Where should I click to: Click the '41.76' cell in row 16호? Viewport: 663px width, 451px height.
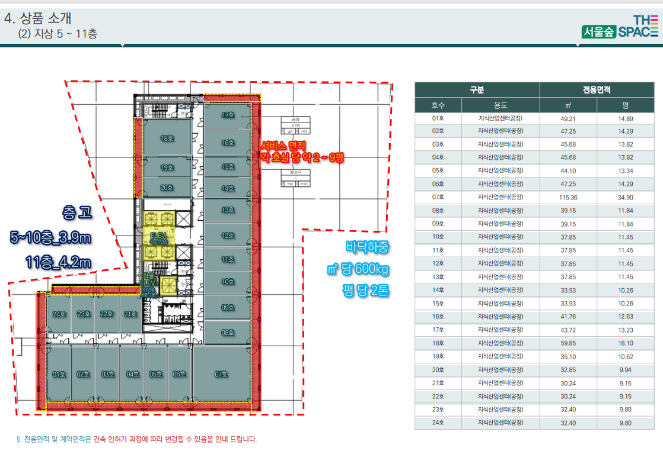[x=568, y=317]
